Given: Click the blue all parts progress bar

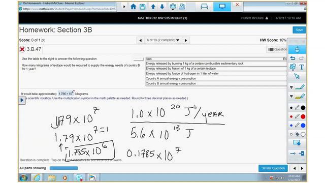Looking at the screenshot, I should (x=64, y=168).
